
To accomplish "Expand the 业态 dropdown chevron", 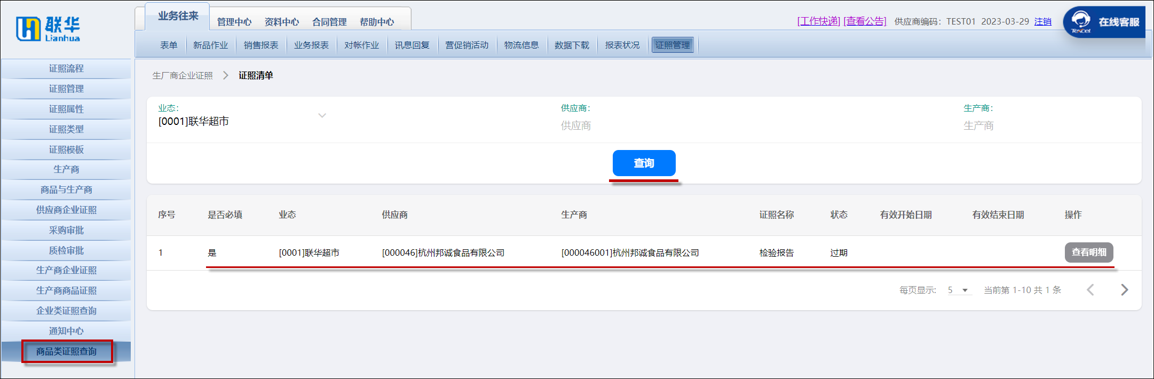I will tap(322, 115).
